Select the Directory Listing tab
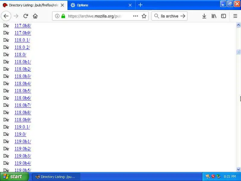Image resolution: width=241 pixels, height=181 pixels. 34,5
